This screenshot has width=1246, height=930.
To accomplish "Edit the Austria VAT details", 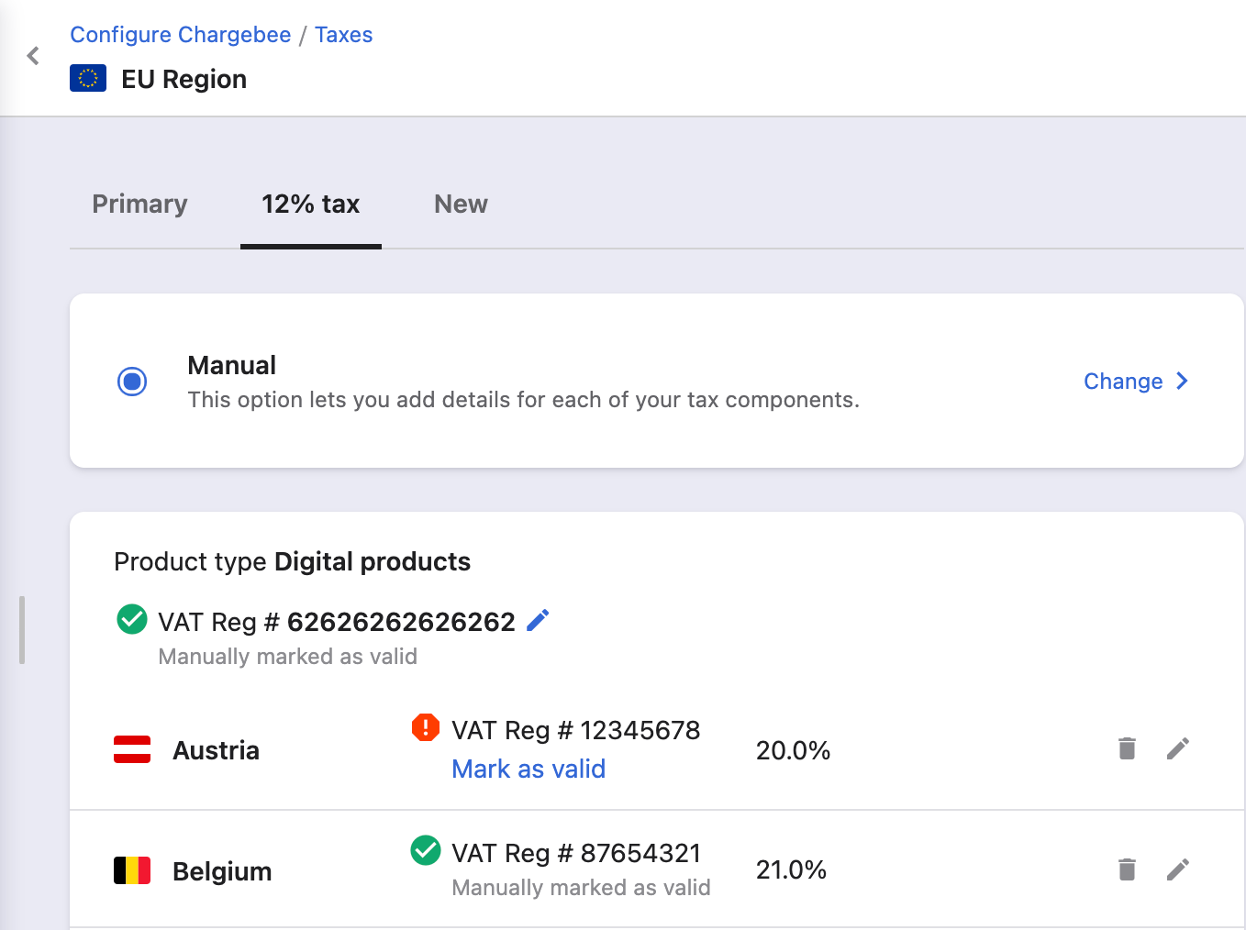I will click(1178, 749).
